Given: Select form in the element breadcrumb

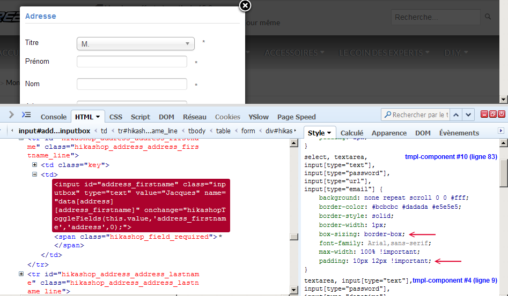Looking at the screenshot, I should pos(248,131).
